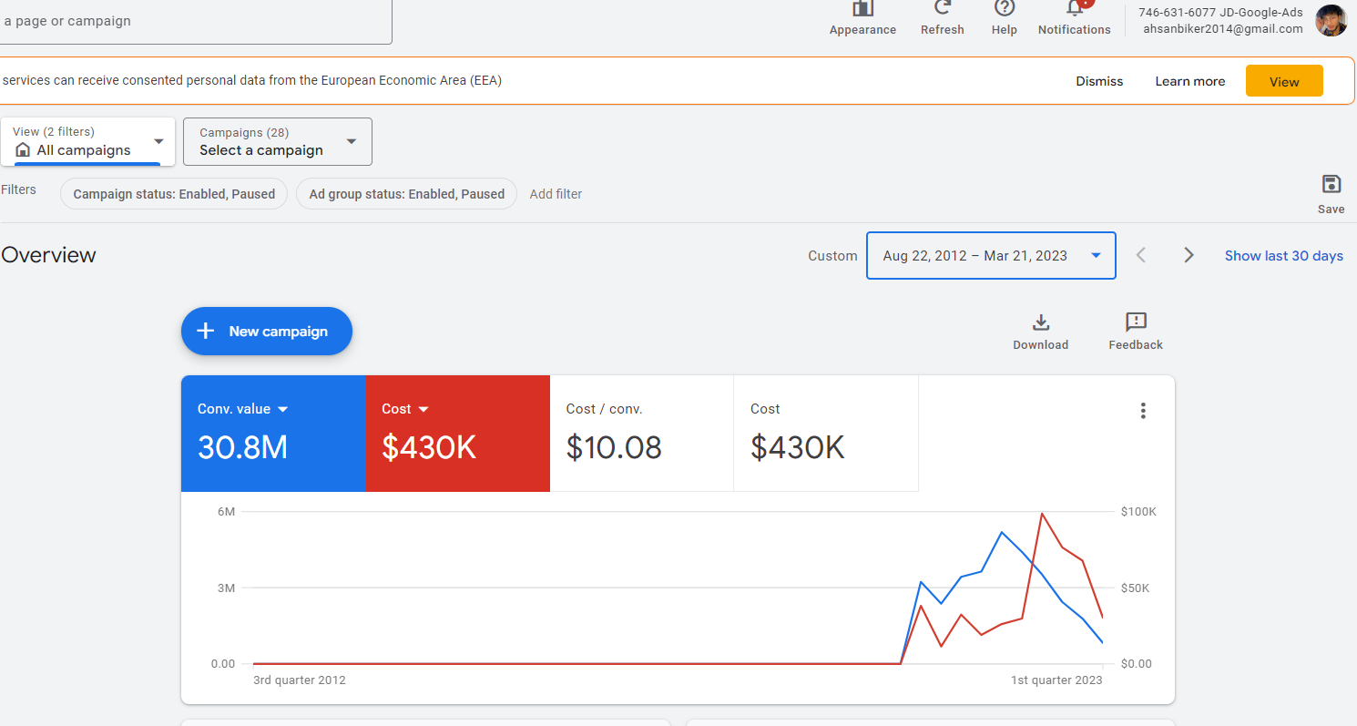Open the account profile picture
The image size is (1357, 726).
[x=1331, y=20]
